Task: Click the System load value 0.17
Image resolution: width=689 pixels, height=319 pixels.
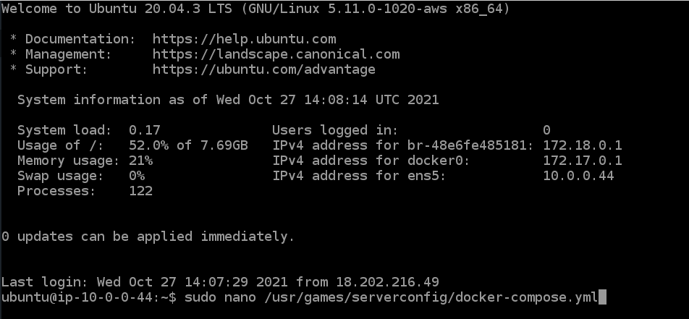Action: coord(145,130)
